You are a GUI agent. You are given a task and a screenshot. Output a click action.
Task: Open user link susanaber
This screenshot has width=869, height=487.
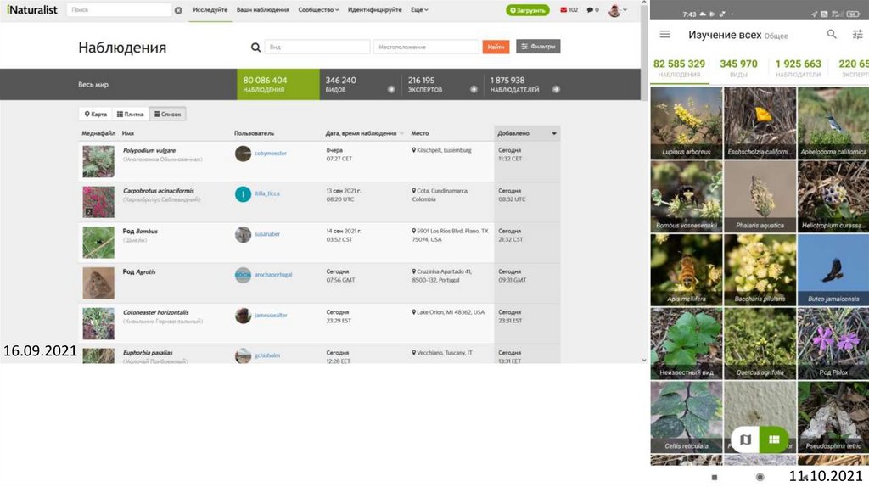267,234
